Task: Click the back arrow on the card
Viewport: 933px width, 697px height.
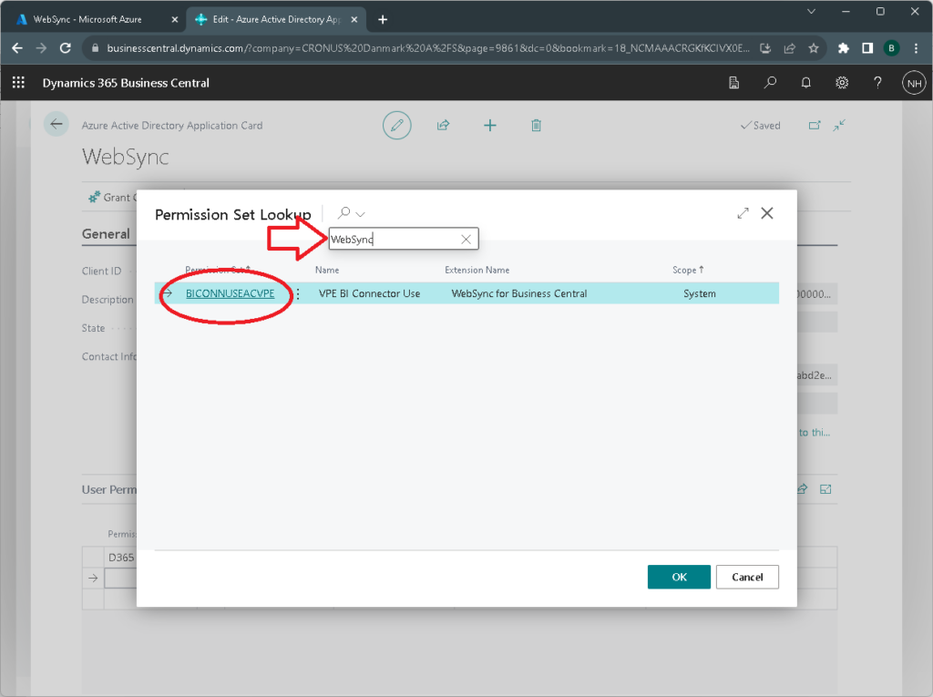Action: (57, 125)
